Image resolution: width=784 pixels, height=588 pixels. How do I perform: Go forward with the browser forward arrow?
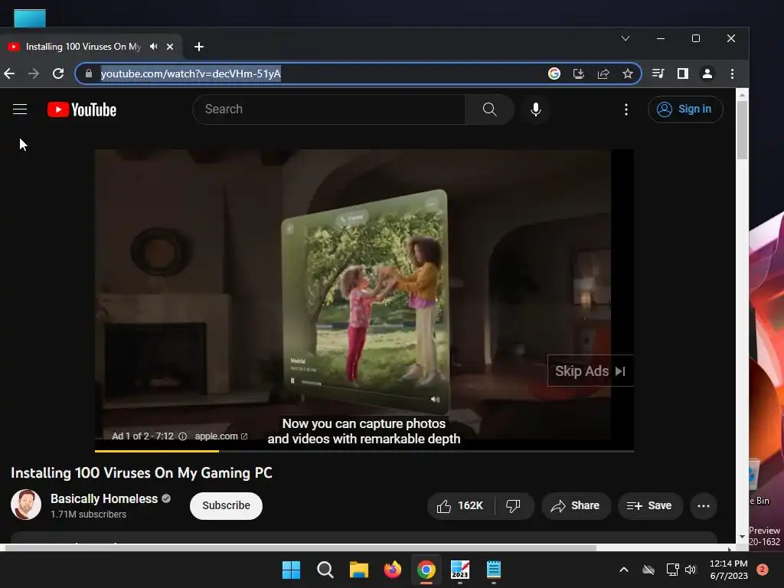[34, 73]
